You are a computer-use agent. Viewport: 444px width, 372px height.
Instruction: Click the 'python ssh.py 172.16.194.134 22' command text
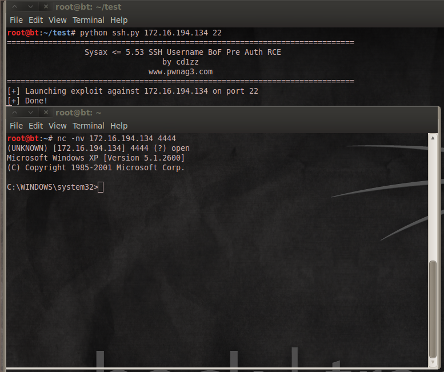(151, 33)
